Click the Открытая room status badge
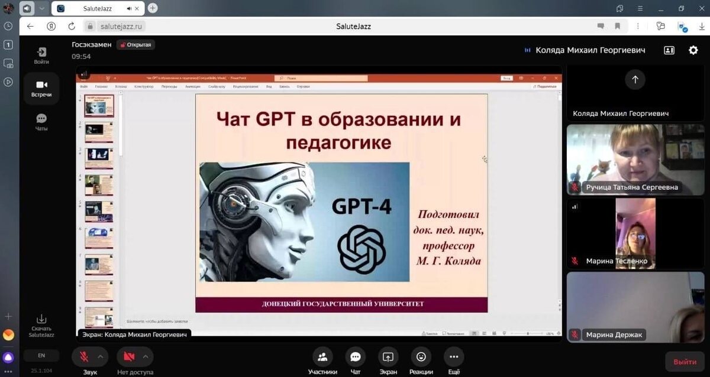The height and width of the screenshot is (377, 710). [135, 44]
